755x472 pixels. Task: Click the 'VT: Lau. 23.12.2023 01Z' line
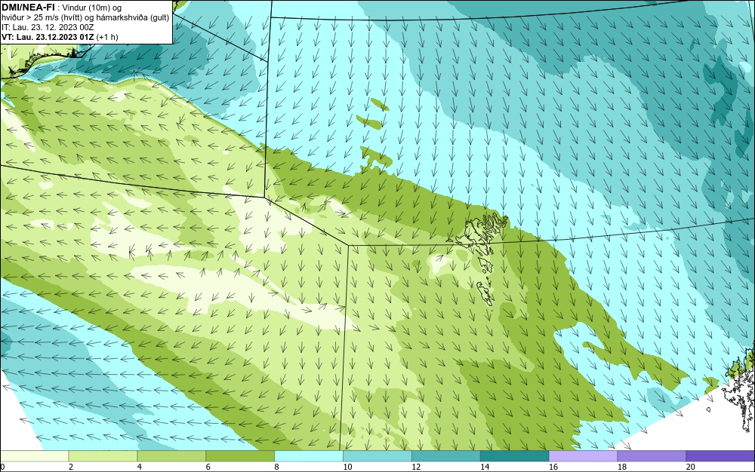pyautogui.click(x=48, y=37)
